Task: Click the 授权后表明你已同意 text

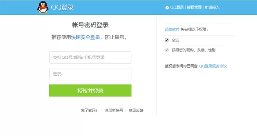Action: pos(181,66)
